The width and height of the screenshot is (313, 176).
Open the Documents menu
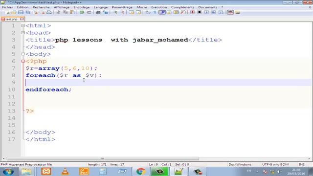(207, 7)
